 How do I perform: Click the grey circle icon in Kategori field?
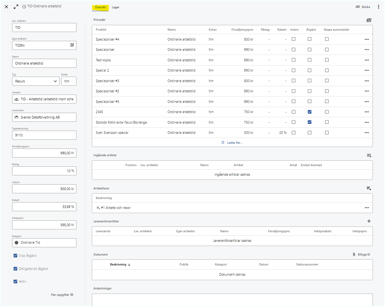point(17,242)
